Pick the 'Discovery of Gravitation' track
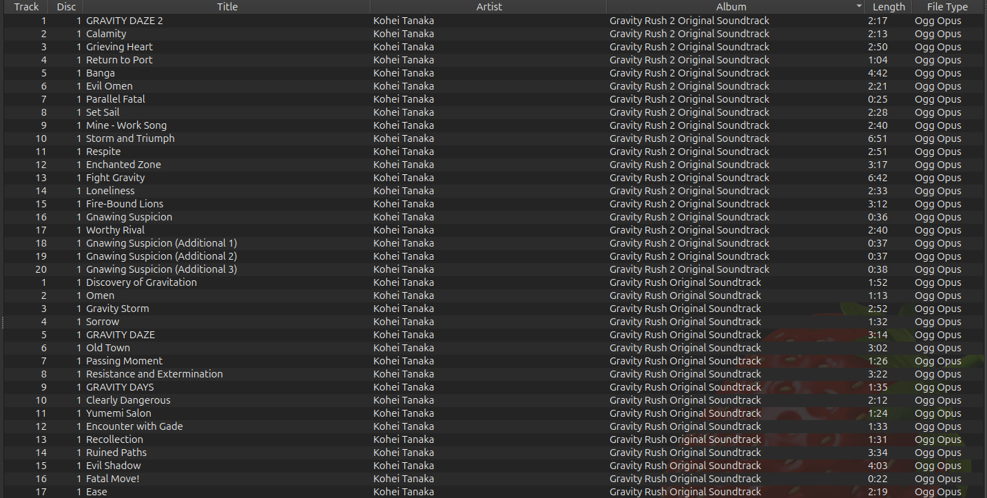The image size is (987, 498). 141,282
